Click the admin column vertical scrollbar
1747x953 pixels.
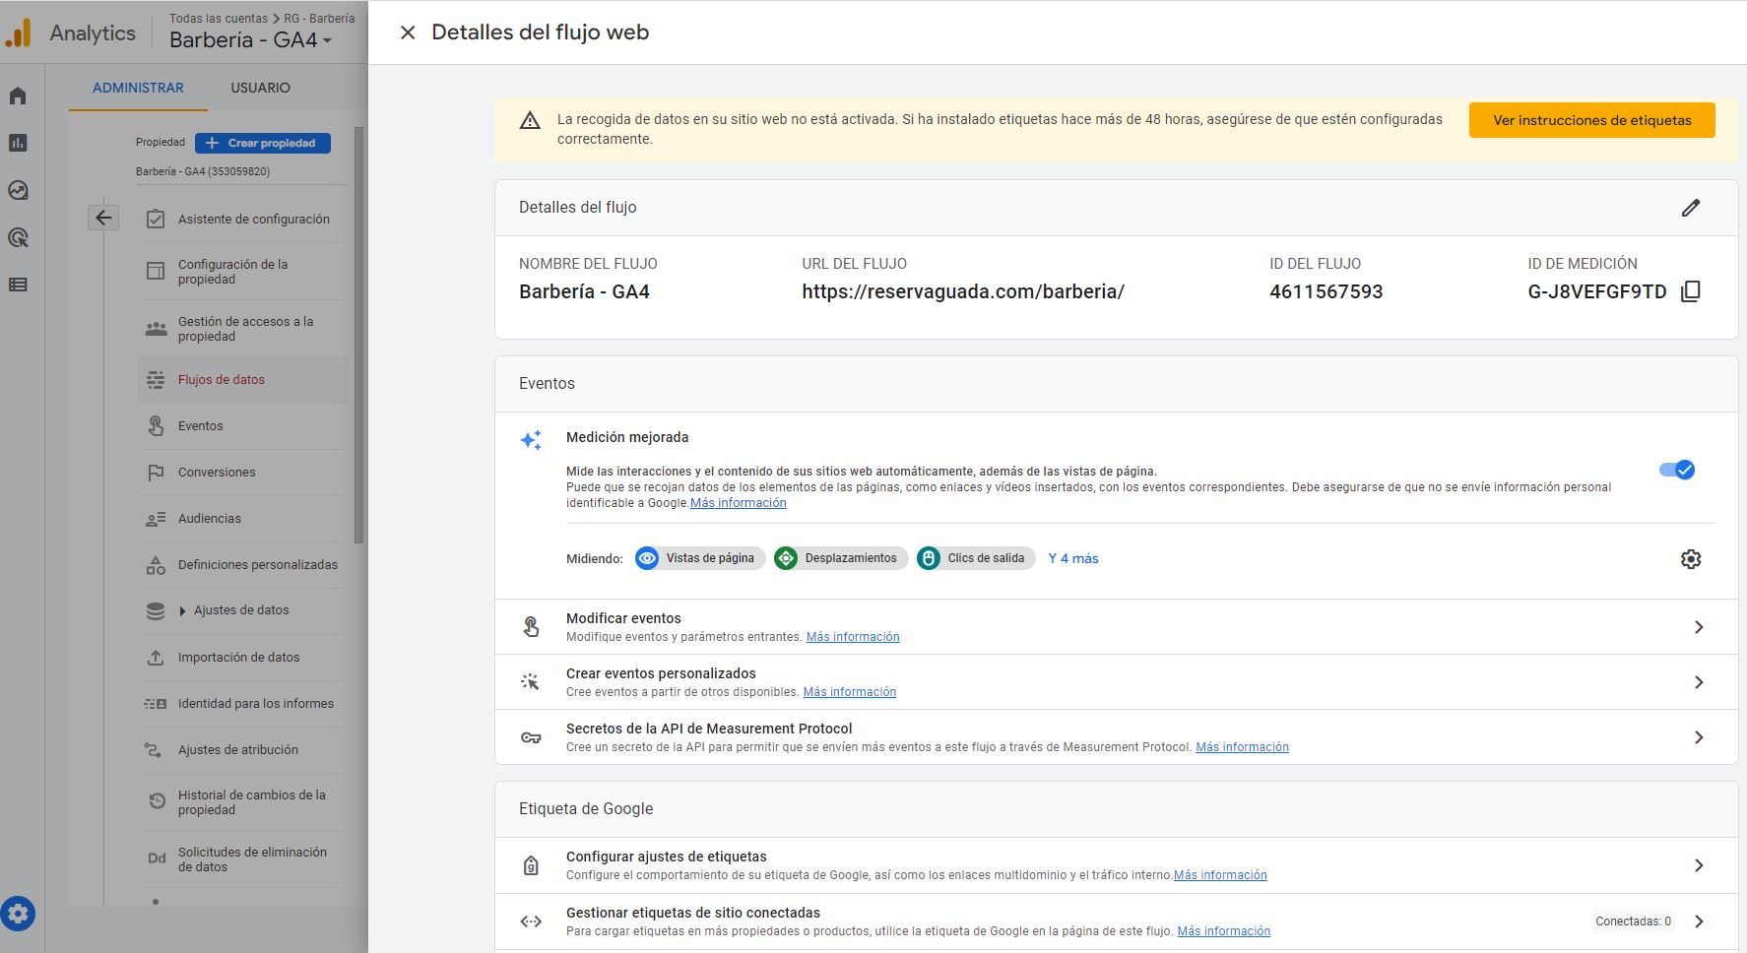pos(358,335)
